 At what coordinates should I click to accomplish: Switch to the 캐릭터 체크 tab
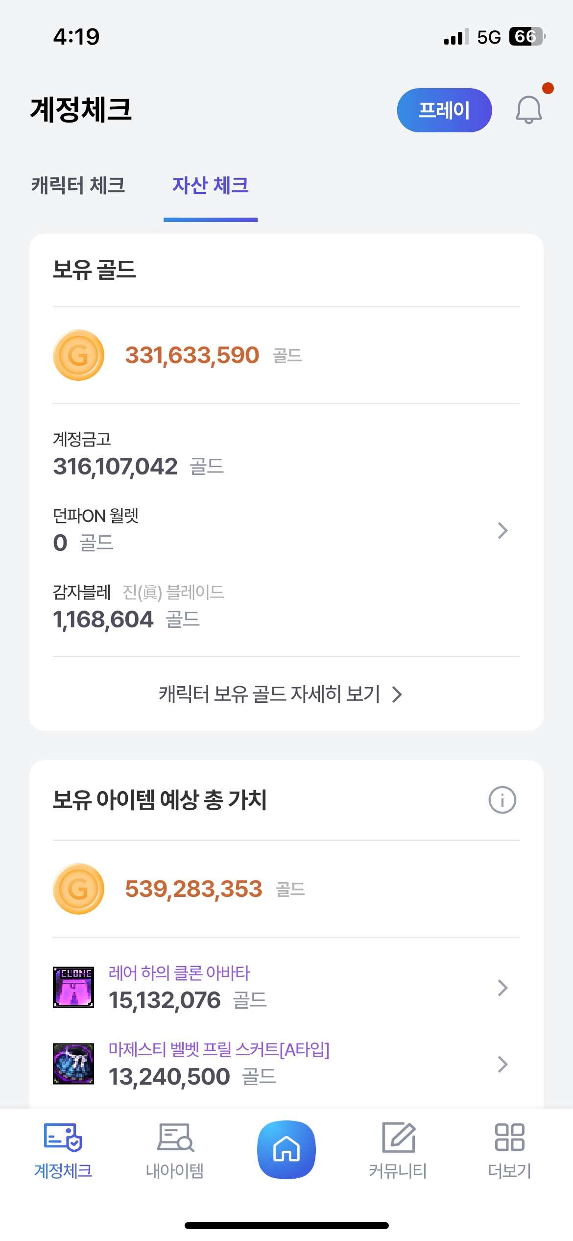pos(78,186)
